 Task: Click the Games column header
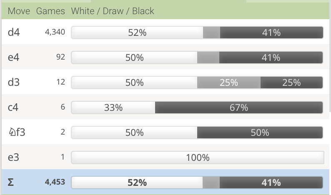pos(50,11)
